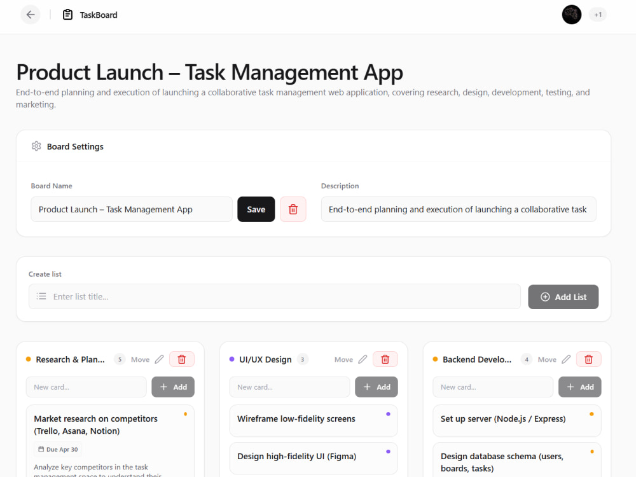Image resolution: width=636 pixels, height=477 pixels.
Task: Edit Backend Development list title pencil
Action: (566, 359)
